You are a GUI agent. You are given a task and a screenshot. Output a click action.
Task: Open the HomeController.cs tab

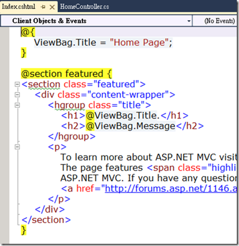[85, 7]
